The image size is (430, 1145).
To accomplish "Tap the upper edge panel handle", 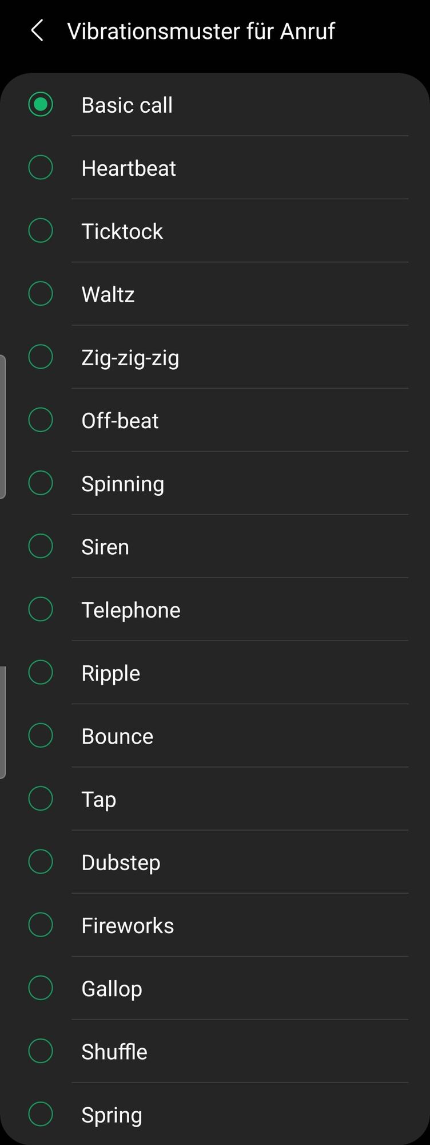I will tap(3, 427).
